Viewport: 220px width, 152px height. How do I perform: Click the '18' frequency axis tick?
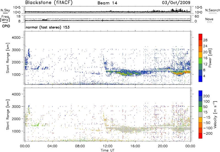[x=18, y=16]
